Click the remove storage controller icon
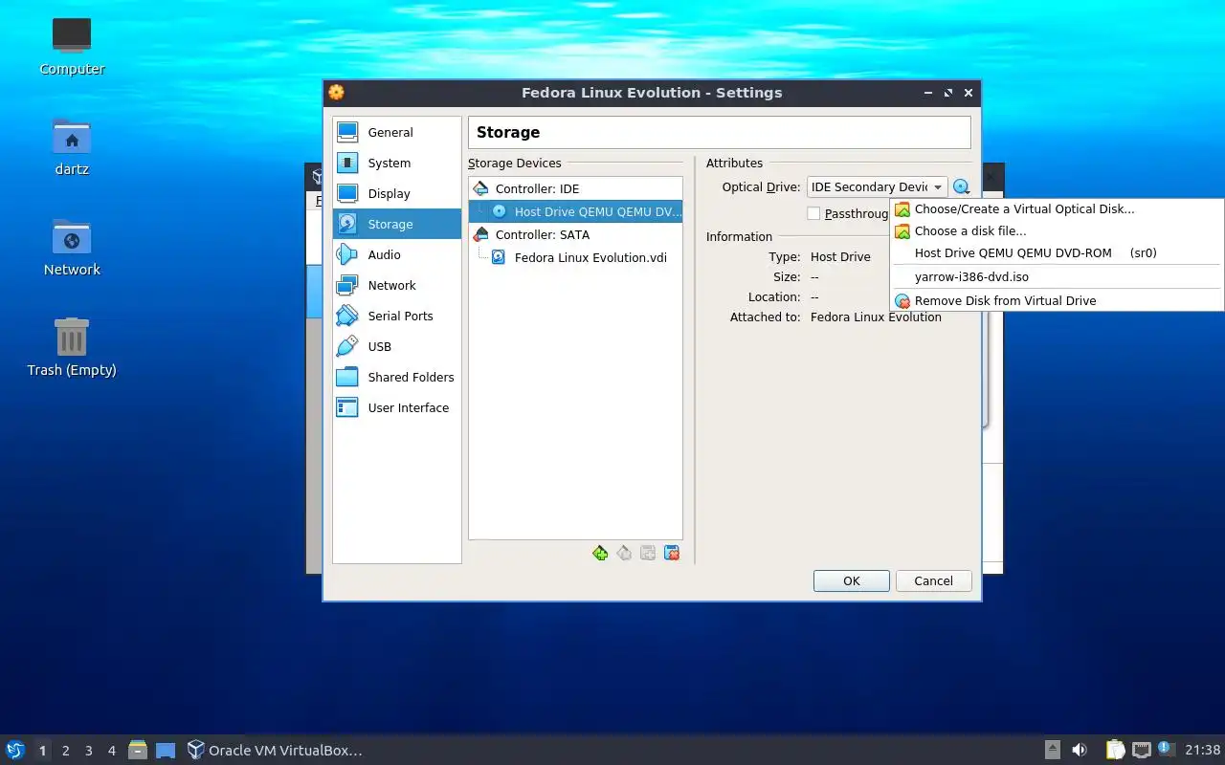 (x=624, y=553)
